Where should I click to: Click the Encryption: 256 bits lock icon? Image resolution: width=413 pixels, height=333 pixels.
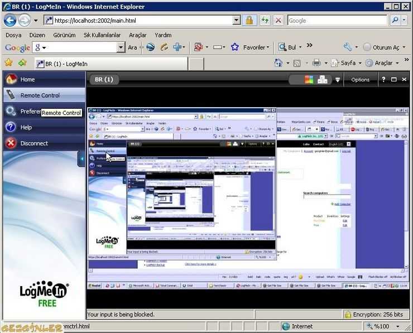(348, 314)
